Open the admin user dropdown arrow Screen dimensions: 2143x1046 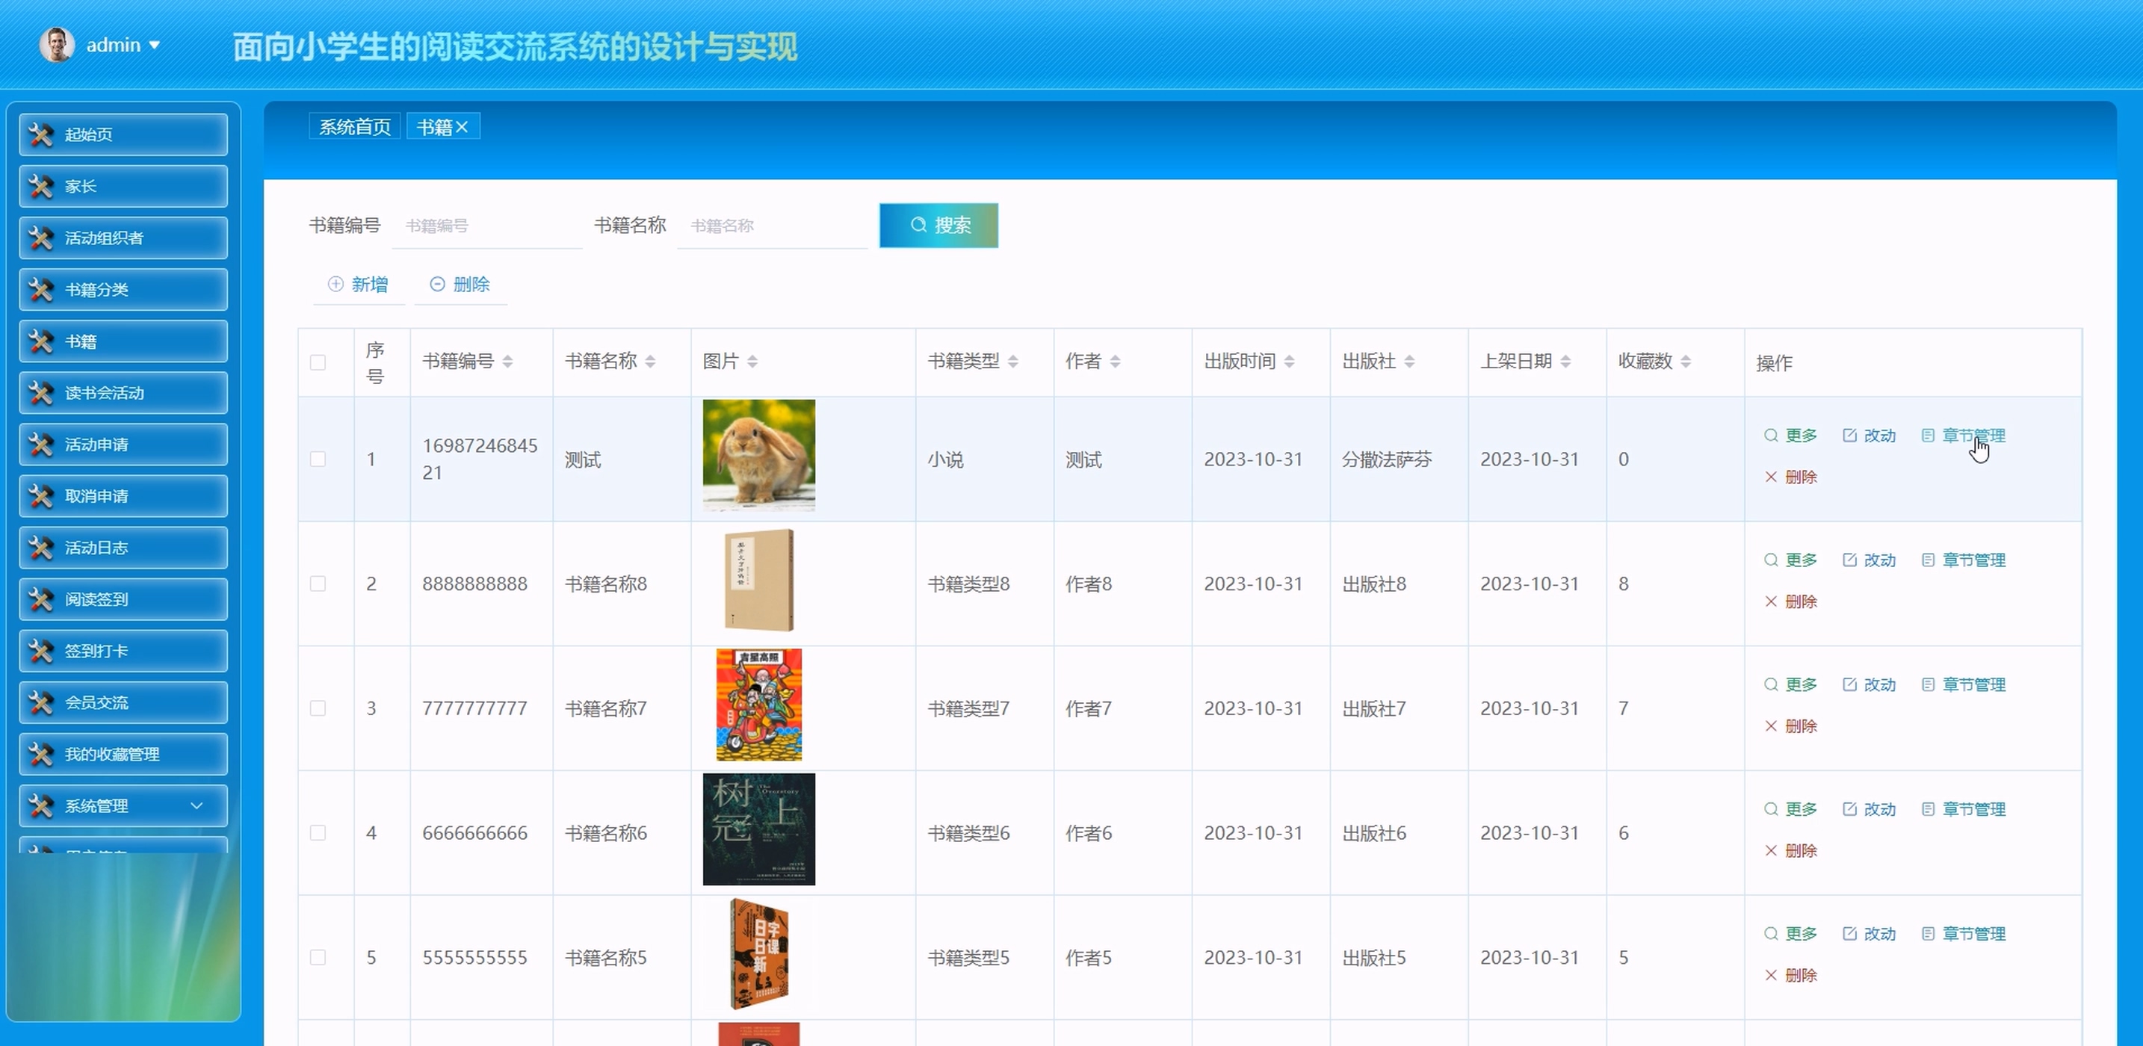155,46
